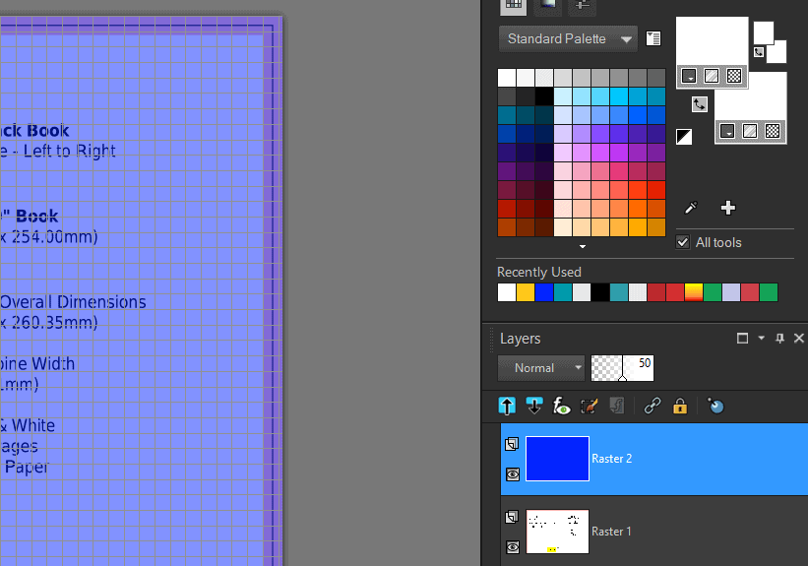Pick the dropper sample color tool
The image size is (808, 566).
coord(691,208)
